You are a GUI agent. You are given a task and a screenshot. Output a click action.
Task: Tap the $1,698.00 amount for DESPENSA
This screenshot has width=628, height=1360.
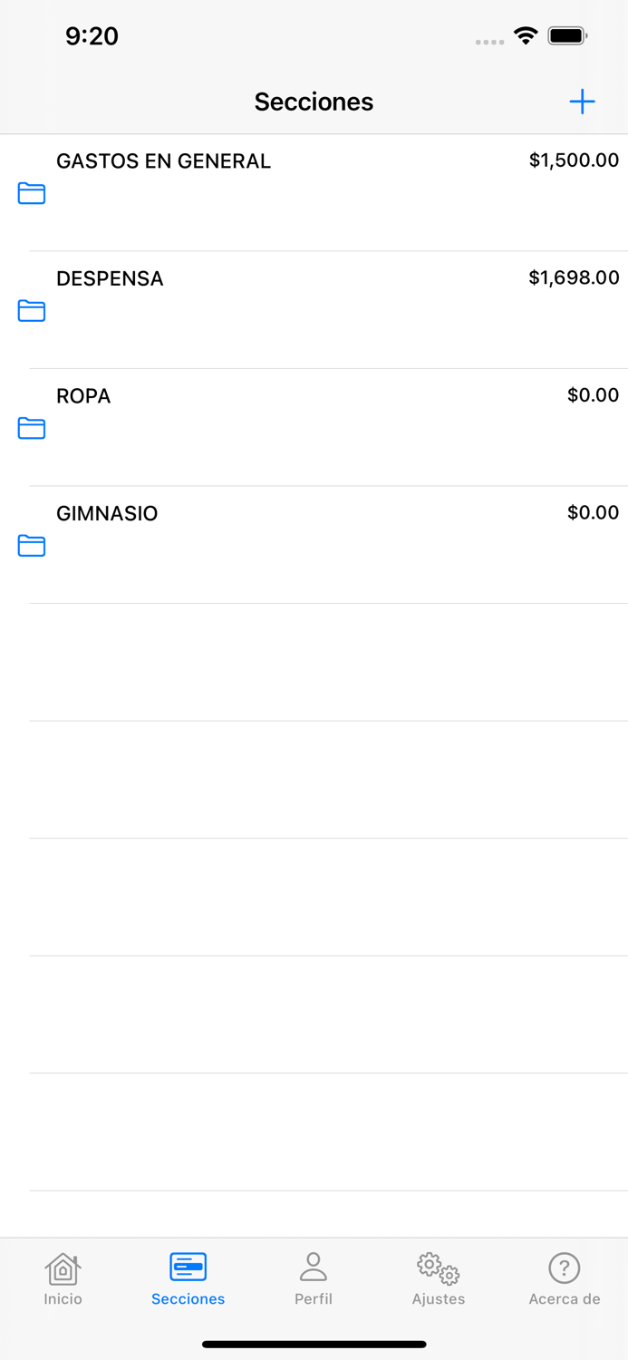click(575, 278)
